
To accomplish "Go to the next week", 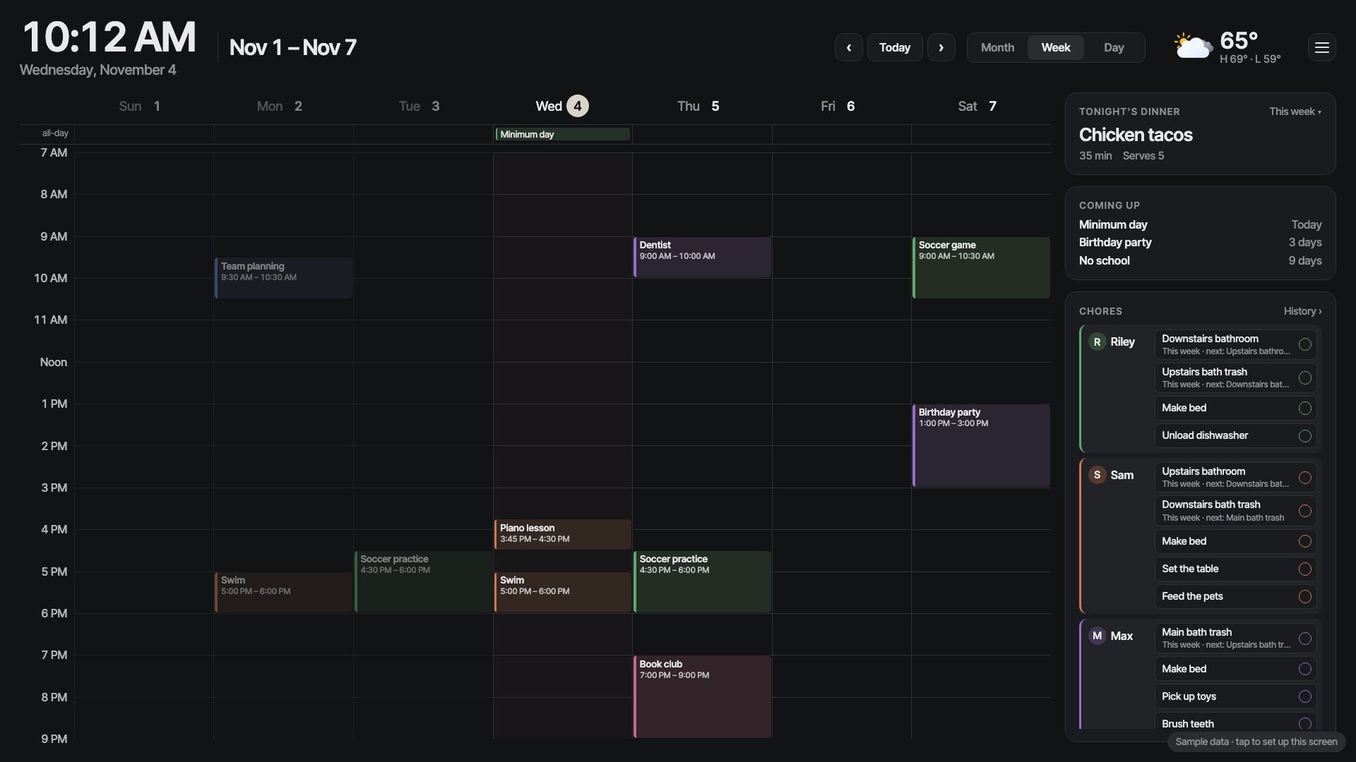I will point(941,47).
